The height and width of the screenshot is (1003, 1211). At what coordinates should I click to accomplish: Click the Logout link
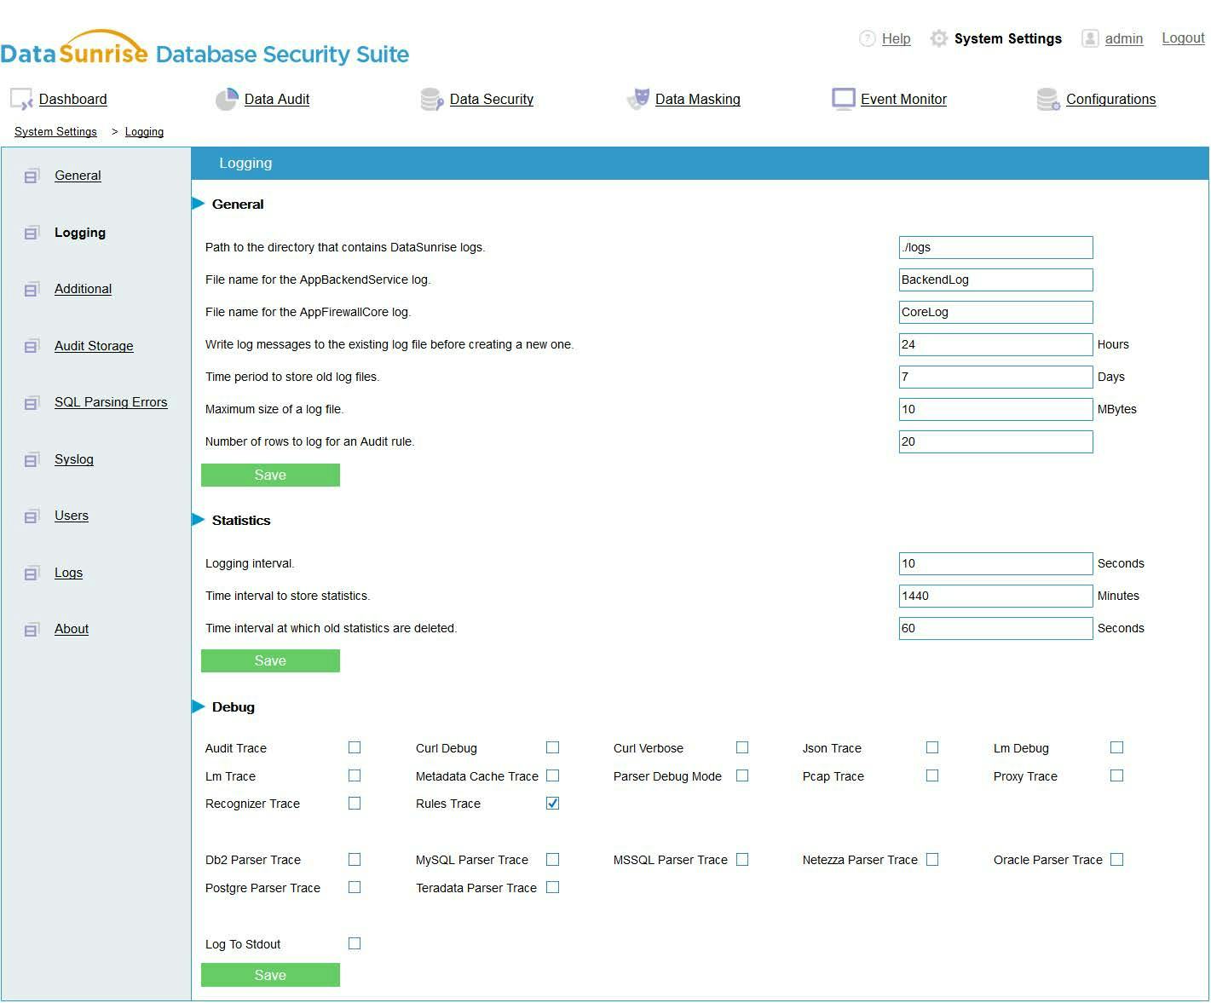tap(1183, 37)
